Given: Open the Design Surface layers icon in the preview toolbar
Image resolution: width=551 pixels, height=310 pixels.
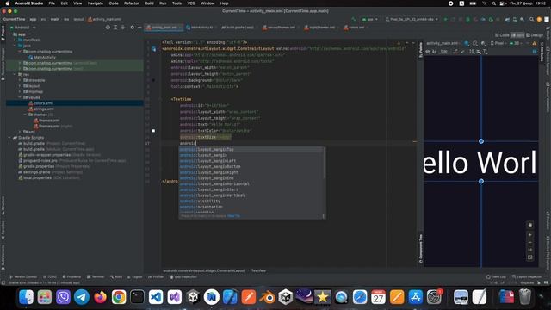Looking at the screenshot, I should (x=467, y=43).
